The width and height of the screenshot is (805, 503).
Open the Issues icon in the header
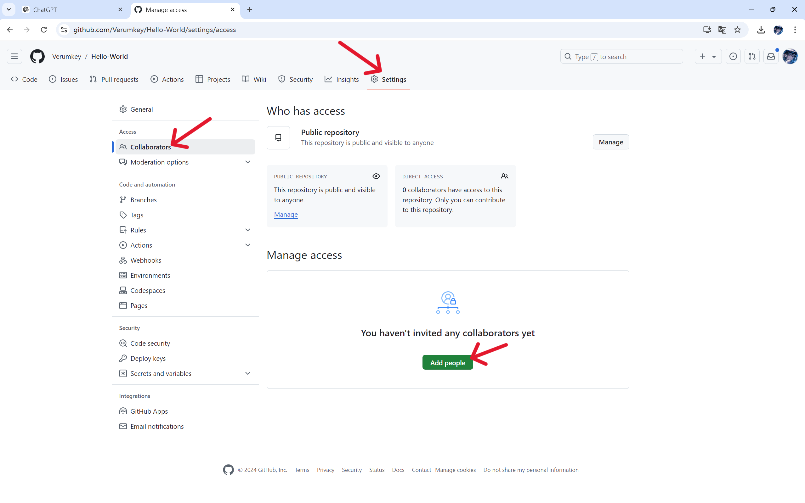[733, 57]
